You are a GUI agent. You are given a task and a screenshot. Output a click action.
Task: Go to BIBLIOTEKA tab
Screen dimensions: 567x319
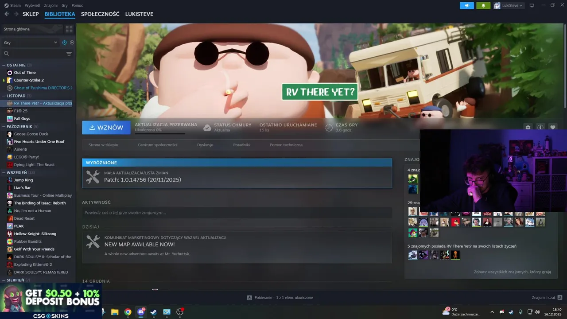coord(60,14)
